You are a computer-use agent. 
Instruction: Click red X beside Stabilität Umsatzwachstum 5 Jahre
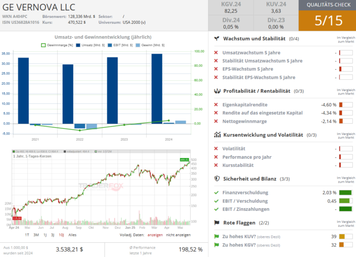216,61
